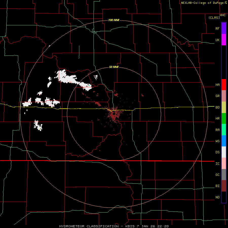
Task: Click the ND black legend swatch
Action: click(224, 197)
